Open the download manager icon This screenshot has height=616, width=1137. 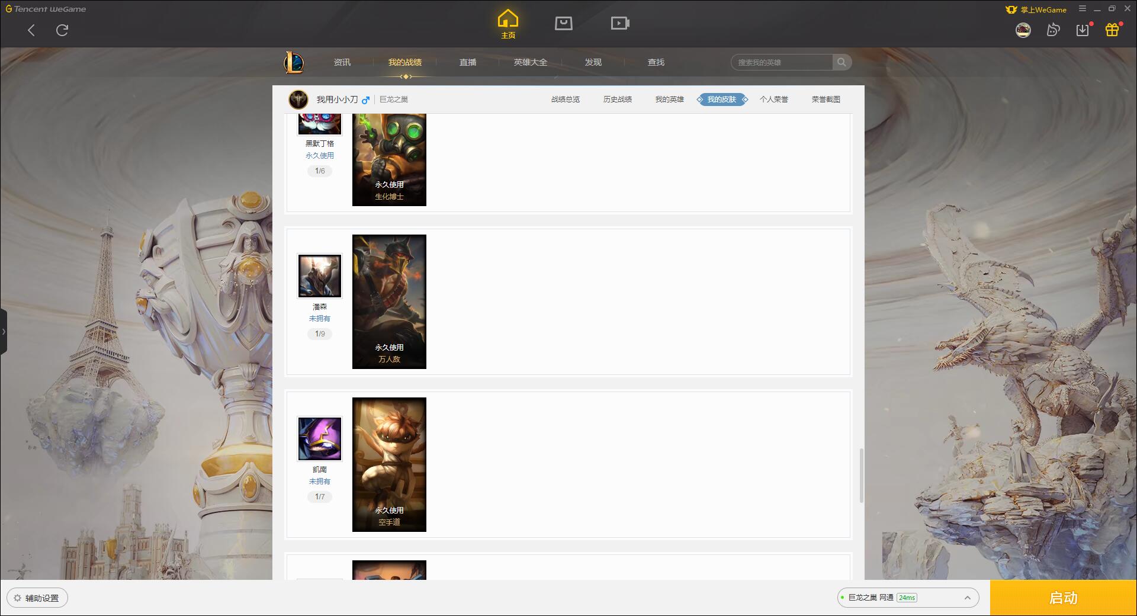tap(1083, 30)
